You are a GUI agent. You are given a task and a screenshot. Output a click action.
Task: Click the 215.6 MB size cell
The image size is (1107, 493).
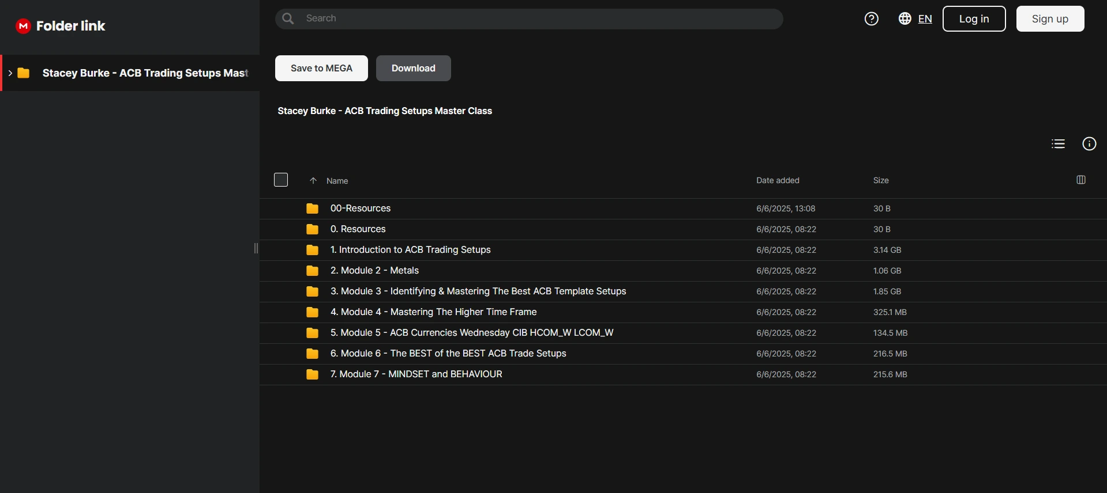click(890, 374)
